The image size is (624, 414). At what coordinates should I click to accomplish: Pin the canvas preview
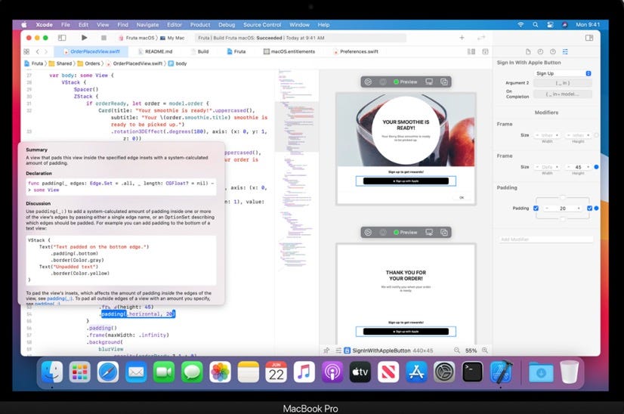(x=326, y=351)
